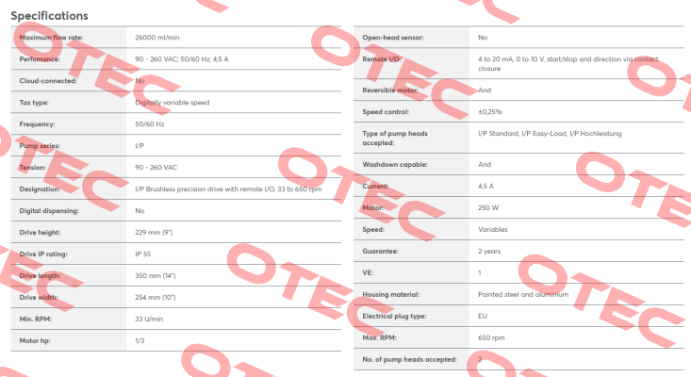The height and width of the screenshot is (377, 691).
Task: Select the Cloud-connected row label
Action: 48,81
